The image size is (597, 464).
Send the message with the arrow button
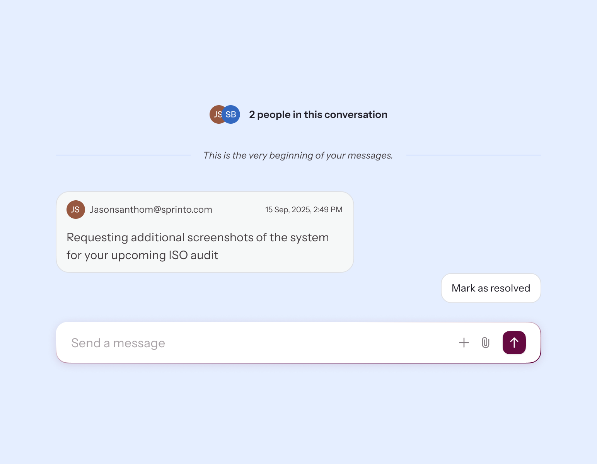514,343
